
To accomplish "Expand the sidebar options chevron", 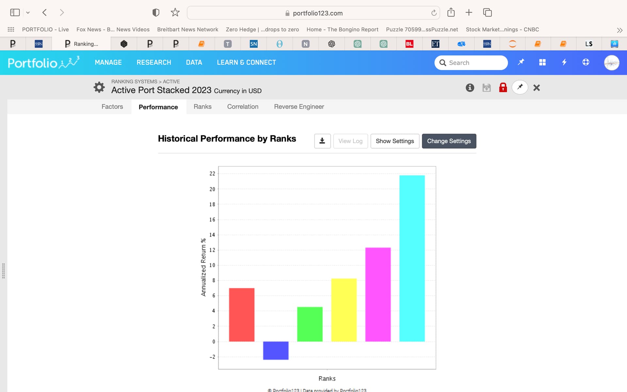I will pos(28,13).
